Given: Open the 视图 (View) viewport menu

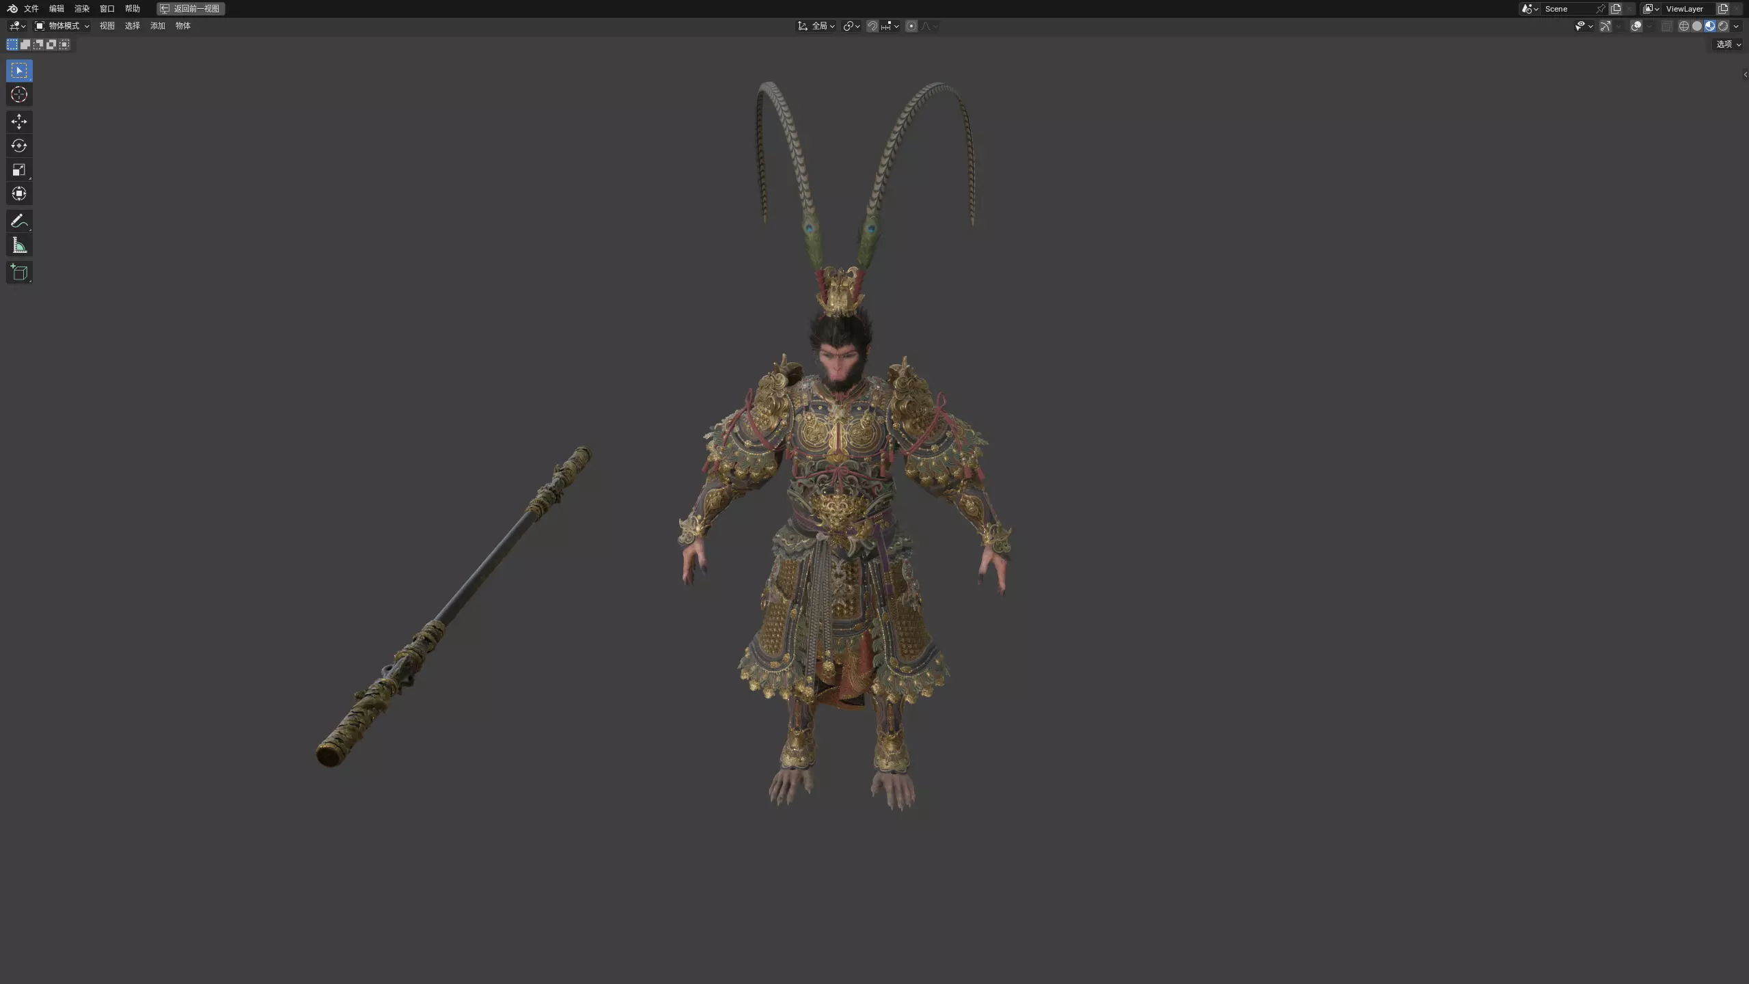Looking at the screenshot, I should click(107, 26).
